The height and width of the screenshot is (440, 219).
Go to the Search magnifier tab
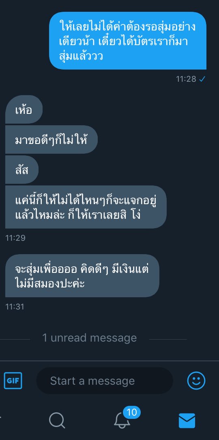point(57,420)
